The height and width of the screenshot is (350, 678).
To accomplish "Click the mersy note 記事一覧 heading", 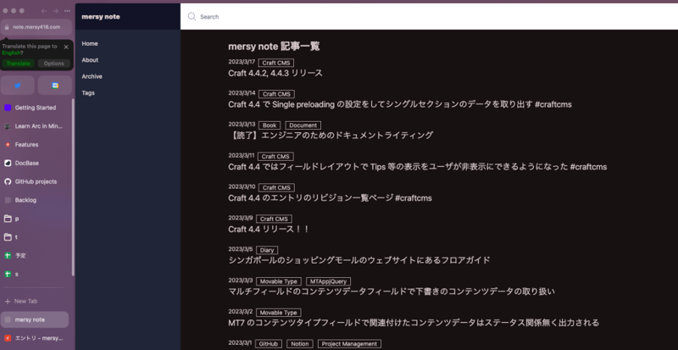I will [x=274, y=47].
